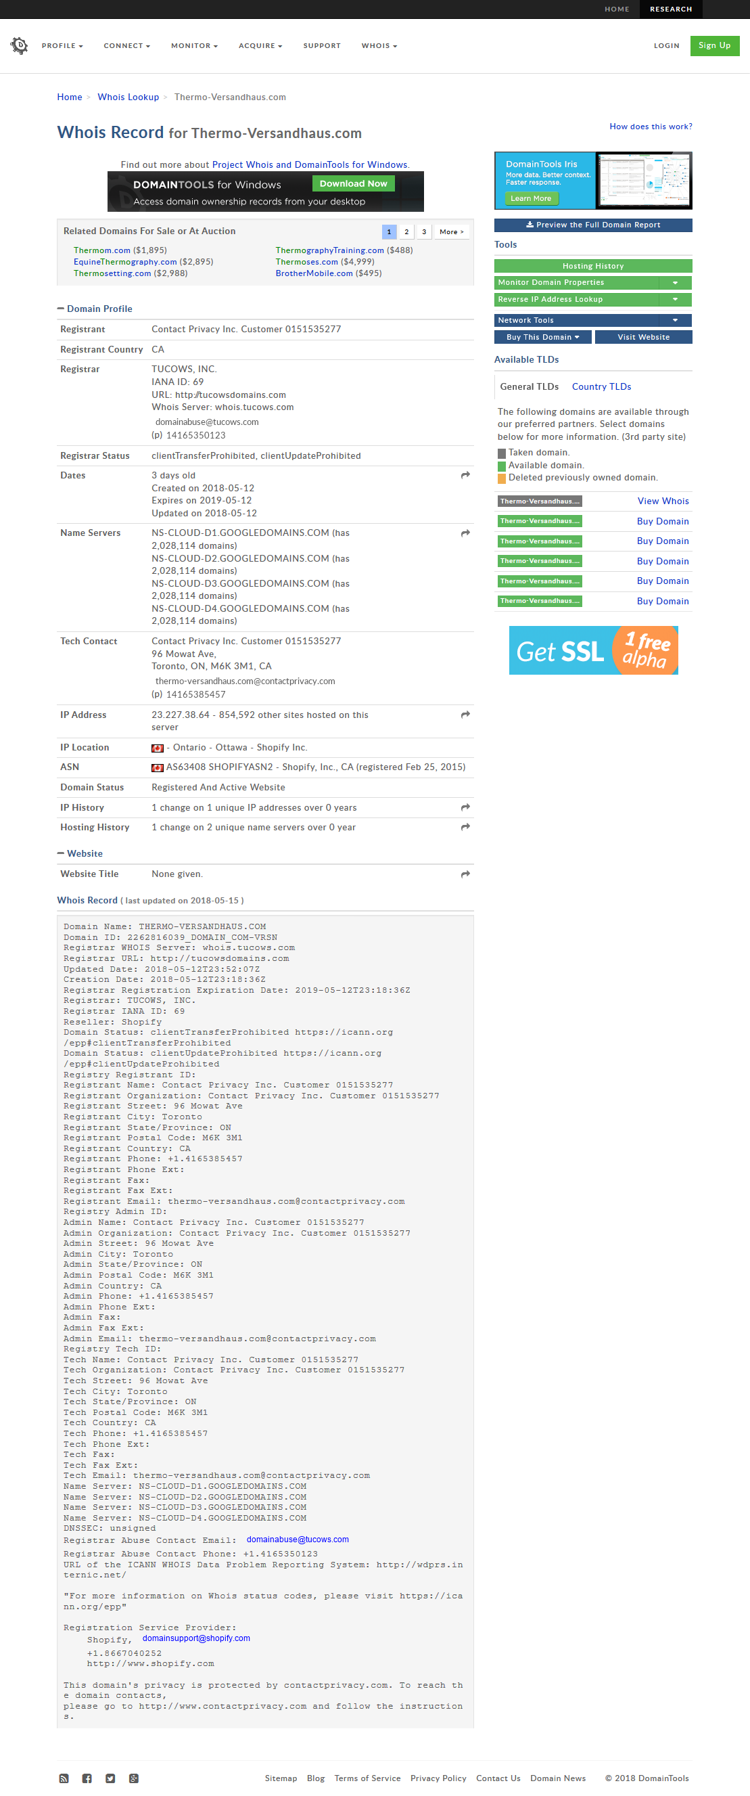Click the share arrow in IP History row
Screen dimensions: 750x1796
[x=465, y=807]
